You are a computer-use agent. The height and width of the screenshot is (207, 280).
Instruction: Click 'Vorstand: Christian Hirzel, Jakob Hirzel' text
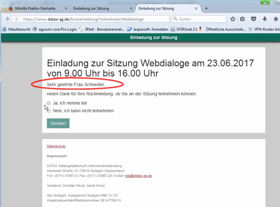click(76, 186)
